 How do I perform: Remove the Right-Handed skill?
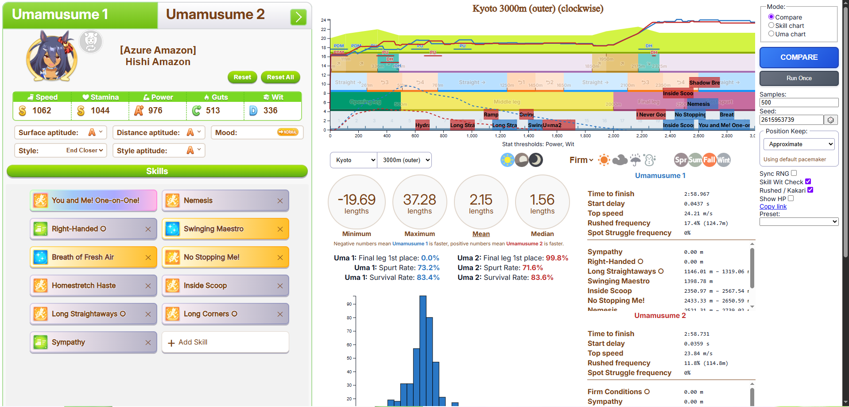[x=148, y=229]
